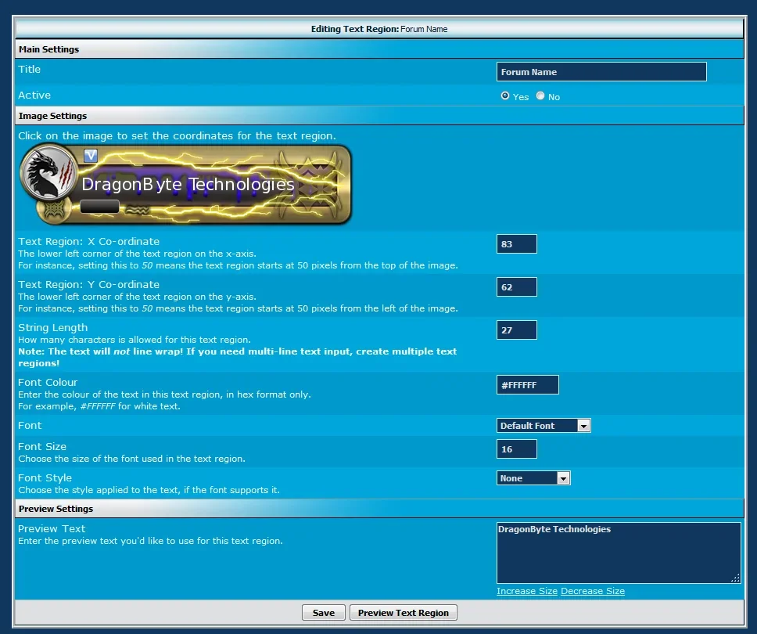The height and width of the screenshot is (634, 757).
Task: Click the Font Colour hex field
Action: coord(527,384)
